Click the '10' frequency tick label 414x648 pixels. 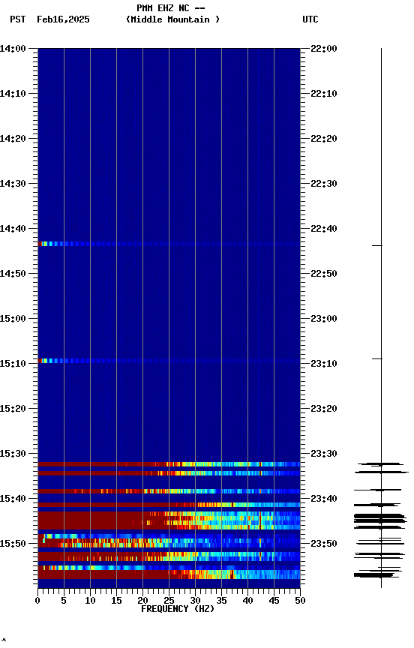[90, 601]
